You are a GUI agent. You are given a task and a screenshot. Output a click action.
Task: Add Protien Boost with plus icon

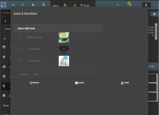[21, 48]
